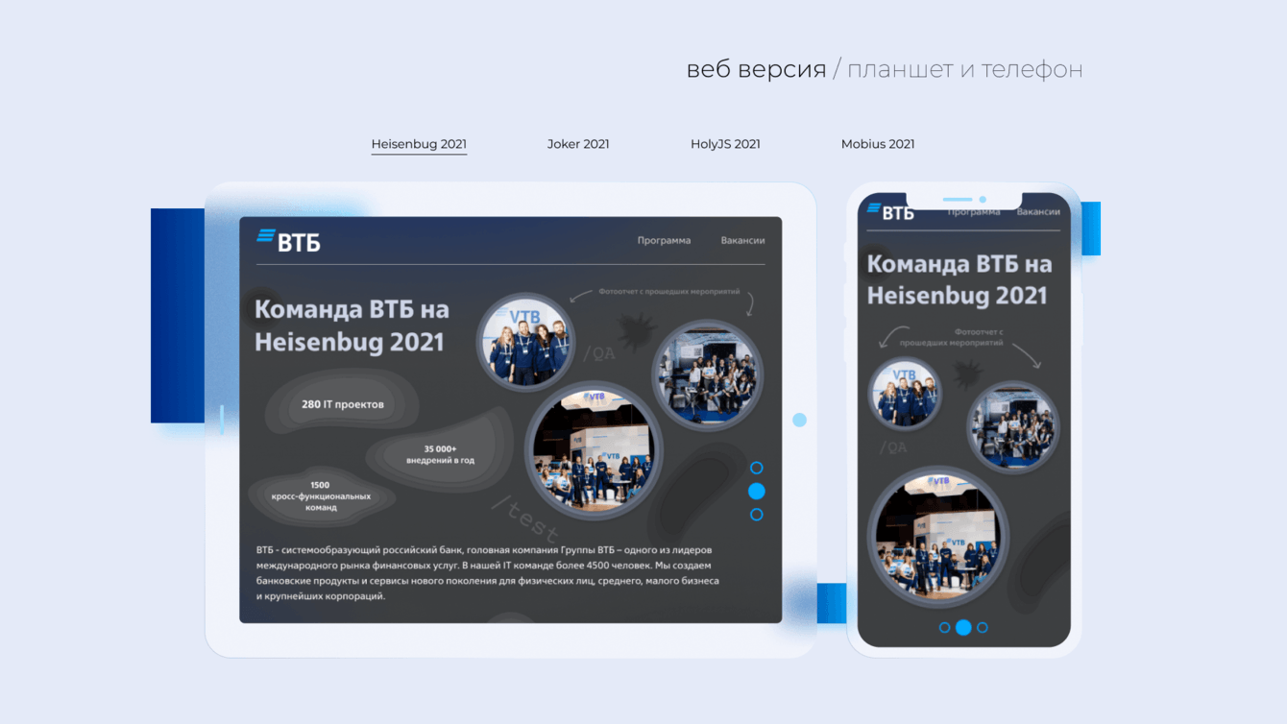Click tablet caption 'Фотоотчет с прошедших мероприятий'

tap(669, 292)
